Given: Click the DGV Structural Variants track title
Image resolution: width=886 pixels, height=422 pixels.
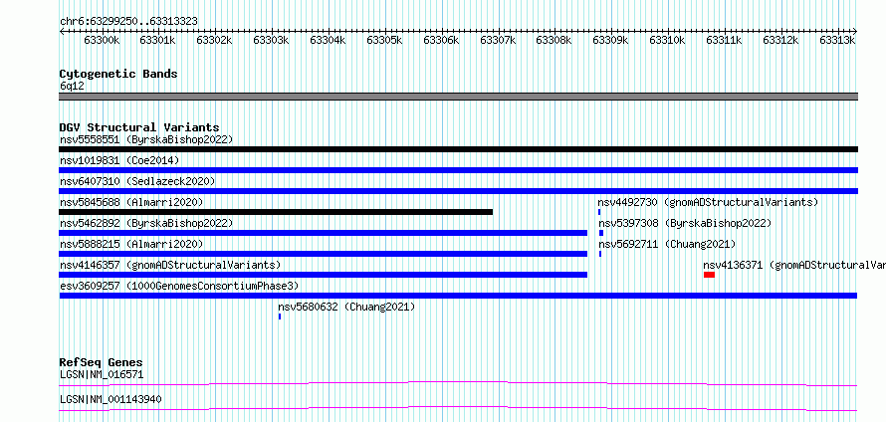Looking at the screenshot, I should (x=139, y=127).
